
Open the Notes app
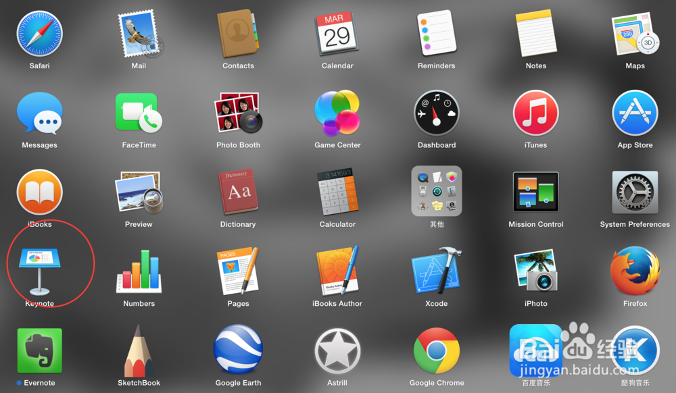tap(536, 34)
